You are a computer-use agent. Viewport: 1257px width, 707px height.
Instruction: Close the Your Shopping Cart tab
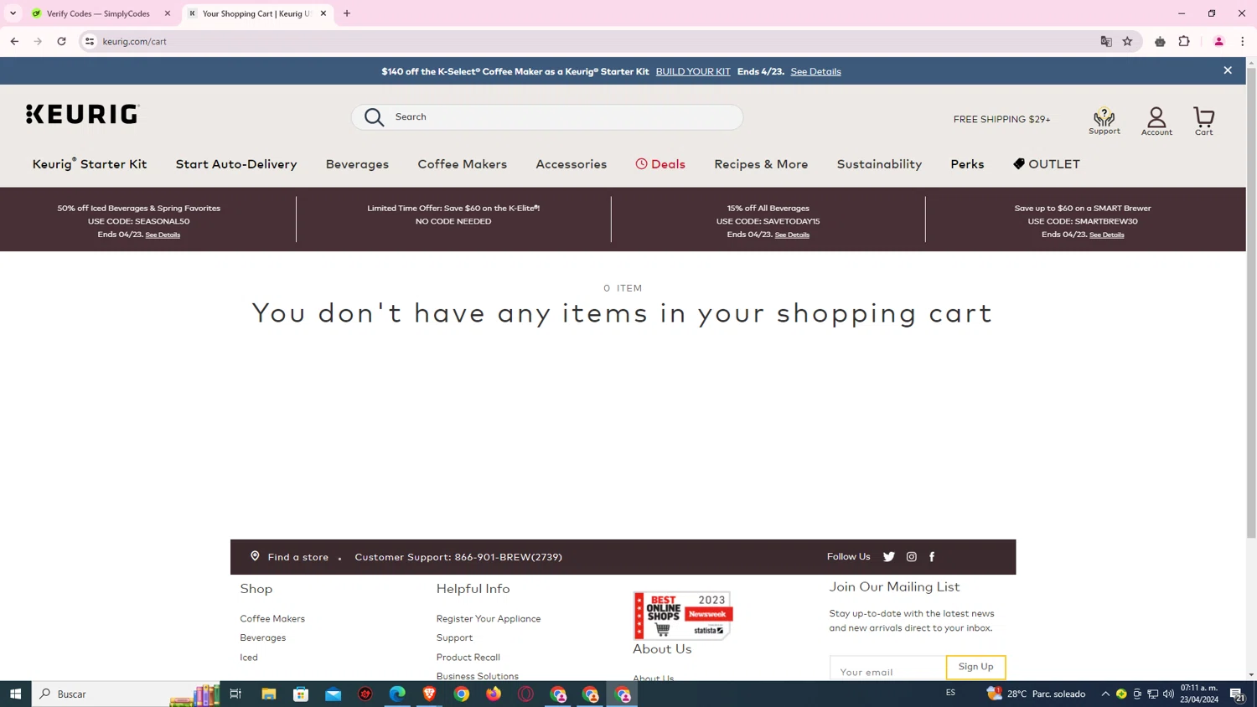(x=323, y=13)
